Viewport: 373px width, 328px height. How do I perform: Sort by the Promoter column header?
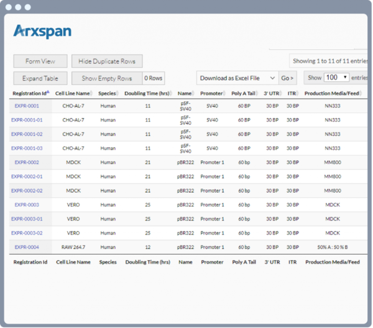(x=211, y=93)
